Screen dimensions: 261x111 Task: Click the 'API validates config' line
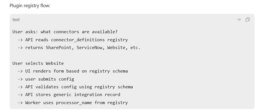click(x=75, y=87)
